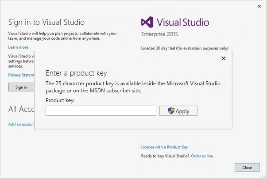Click Ready to buy Visual Studio? text
267x179 pixels.
pos(165,156)
